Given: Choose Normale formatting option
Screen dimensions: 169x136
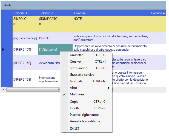Looking at the screenshot, I should click(x=90, y=81).
